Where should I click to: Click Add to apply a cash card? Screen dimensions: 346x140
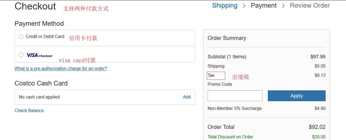187,97
